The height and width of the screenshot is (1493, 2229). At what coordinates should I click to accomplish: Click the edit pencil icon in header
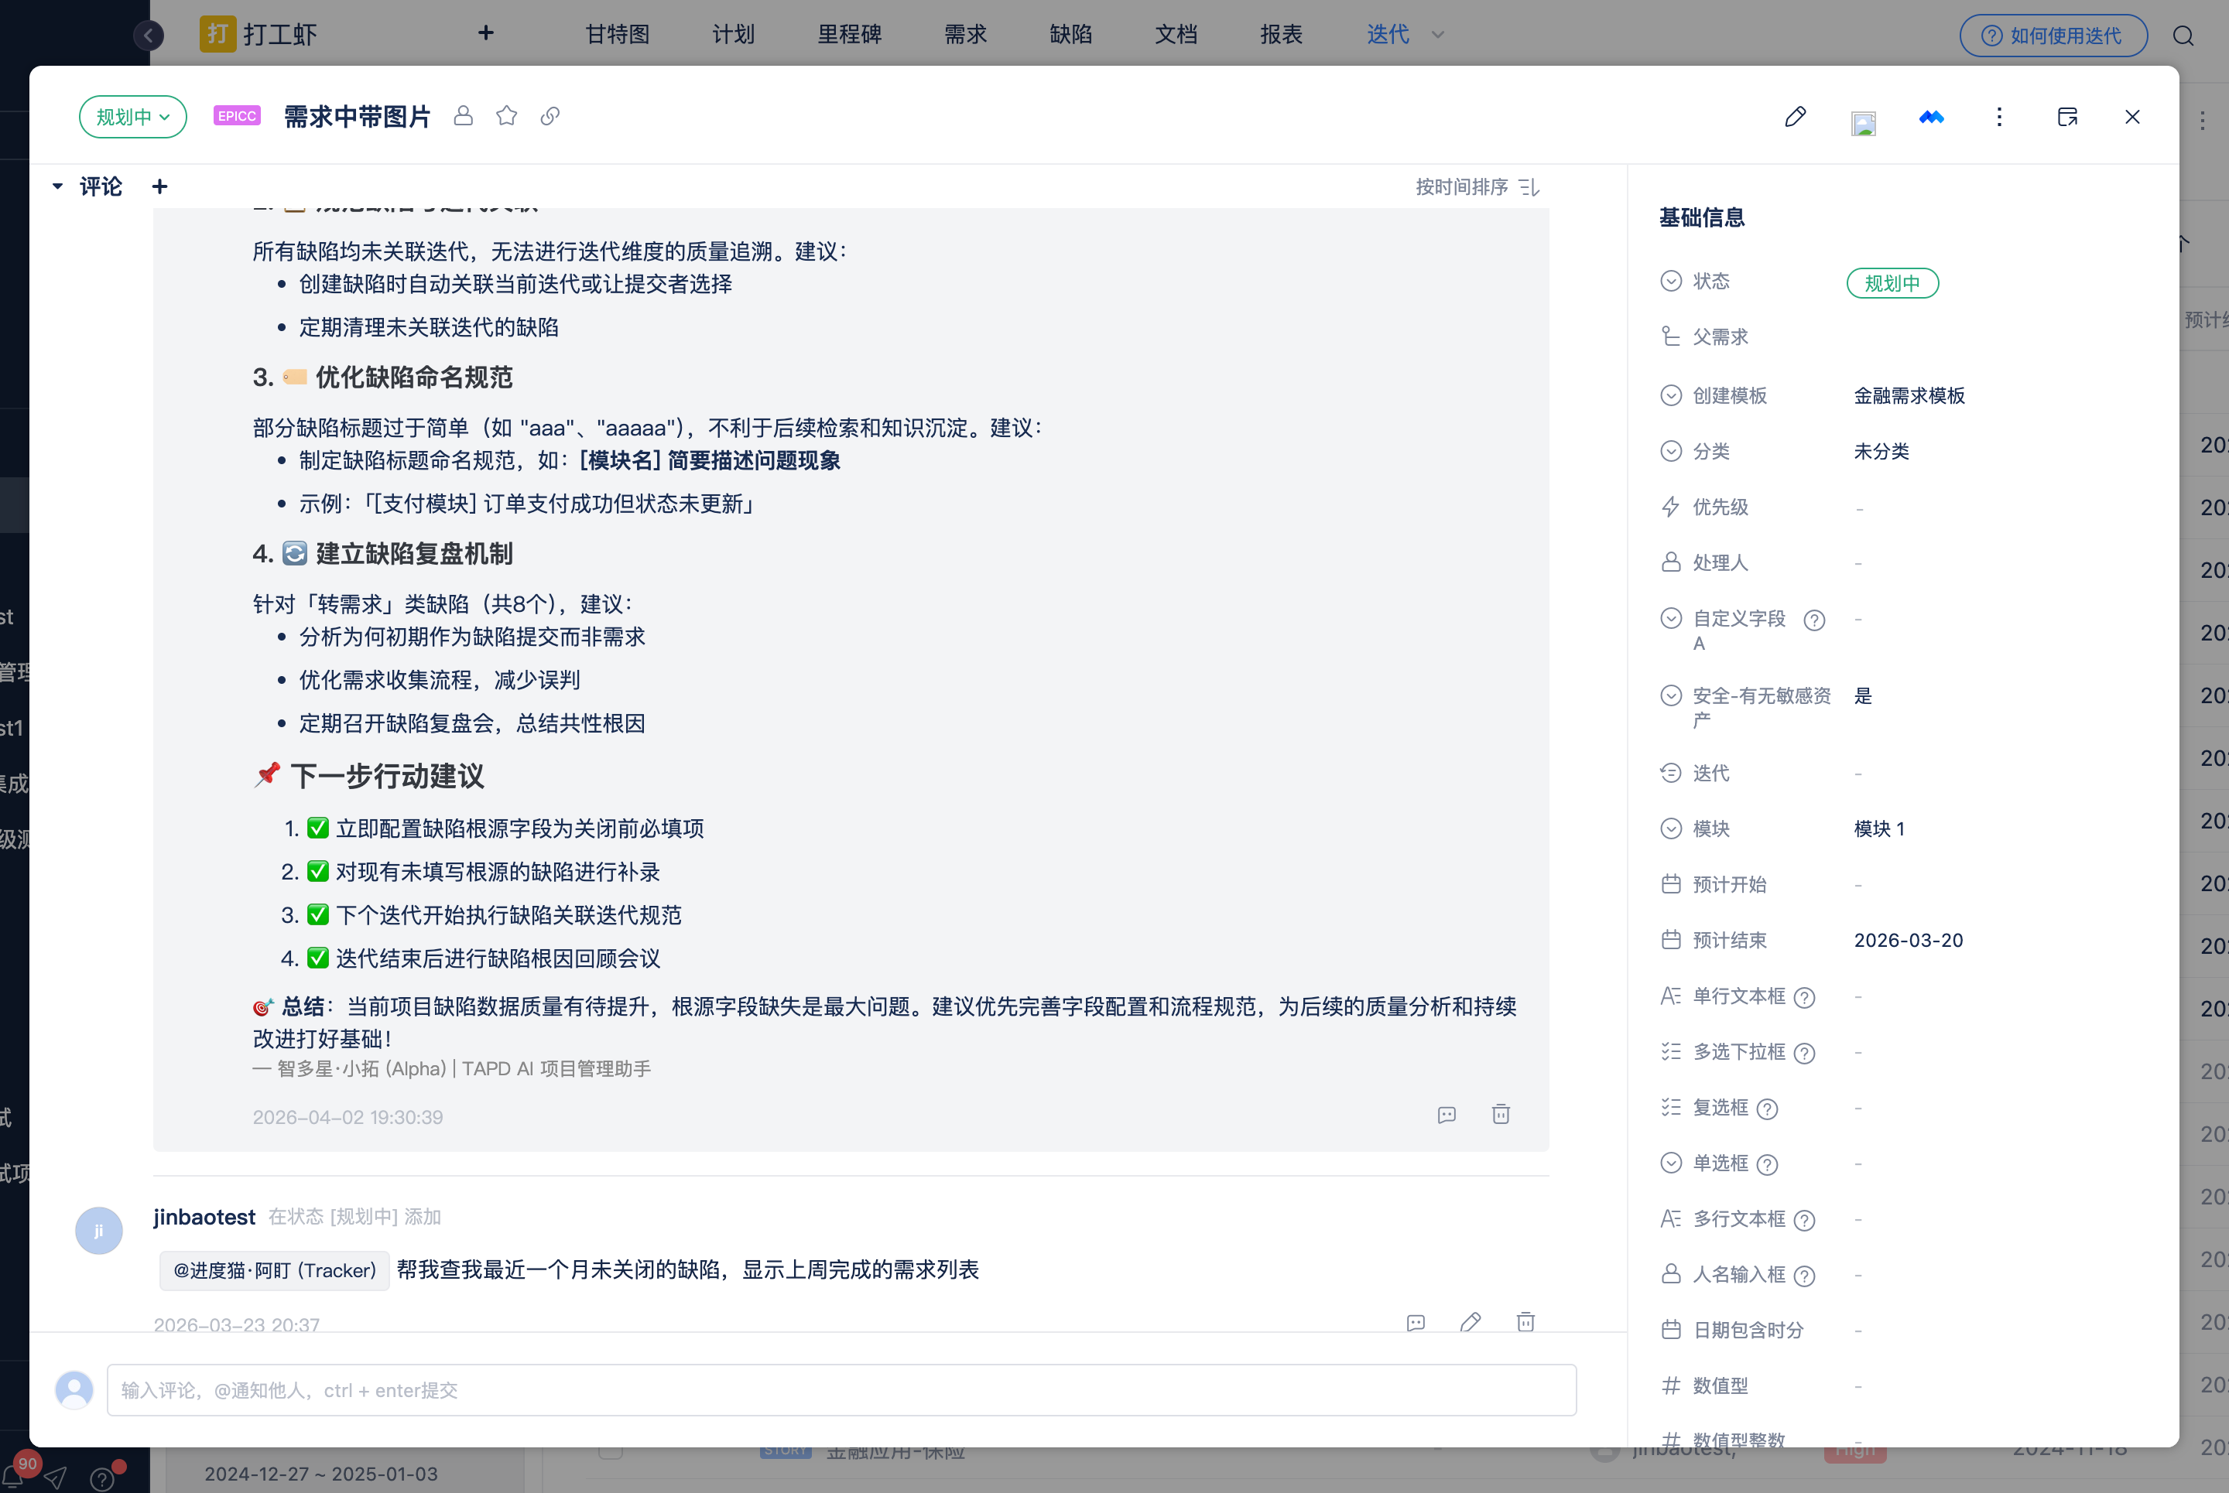1795,117
